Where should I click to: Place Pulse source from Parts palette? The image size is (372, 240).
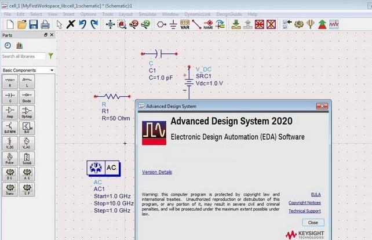(x=10, y=159)
